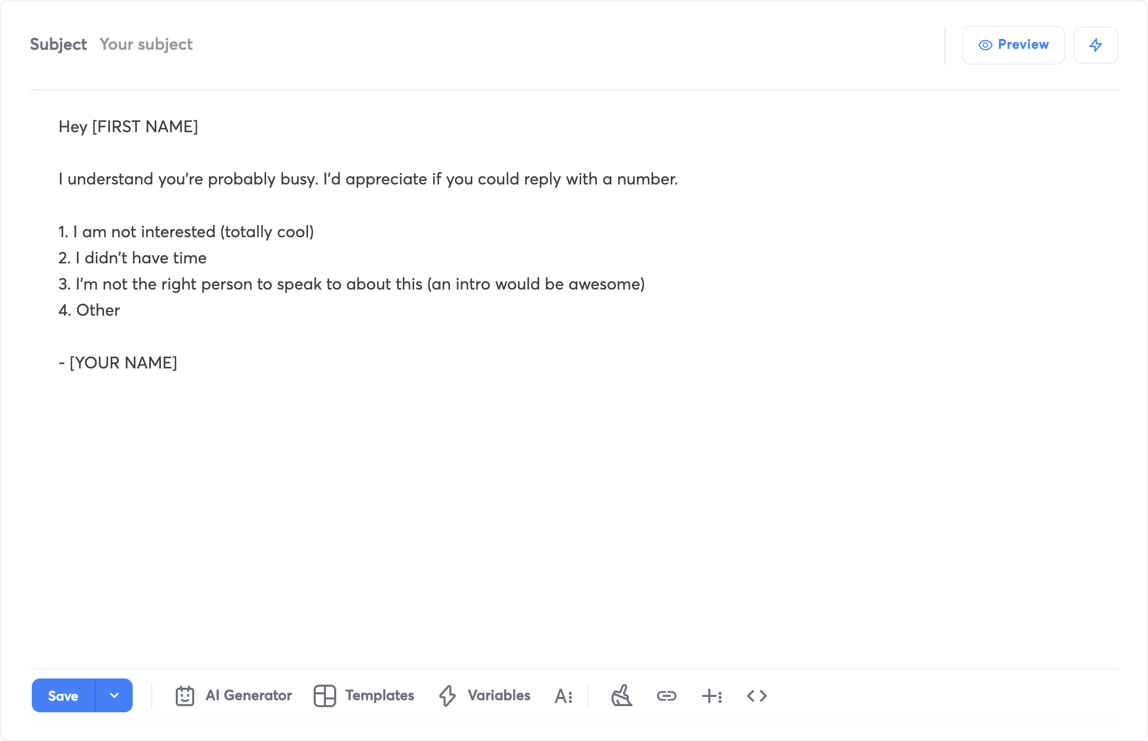Open the Variables menu
This screenshot has width=1148, height=741.
click(x=485, y=696)
